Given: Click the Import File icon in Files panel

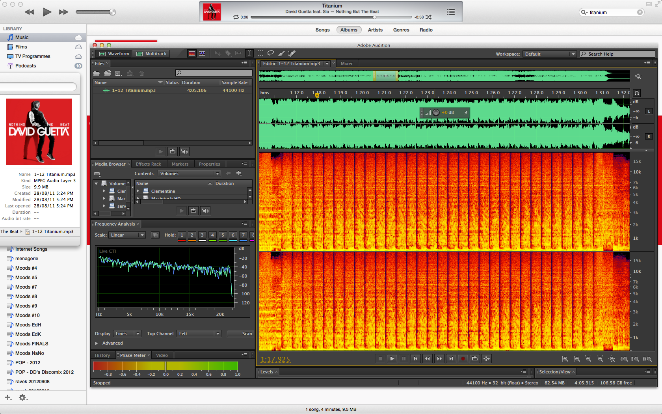Looking at the screenshot, I should click(108, 73).
